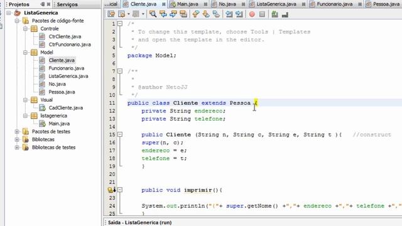Click Shift Line Right icon
Screen dimensions: 402x226
click(x=239, y=14)
